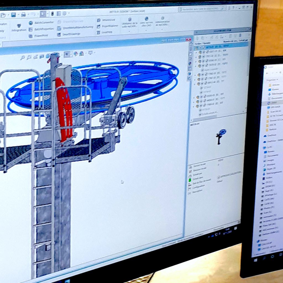
Task: Open Windows Start on the second monitor
Action: tap(256, 260)
